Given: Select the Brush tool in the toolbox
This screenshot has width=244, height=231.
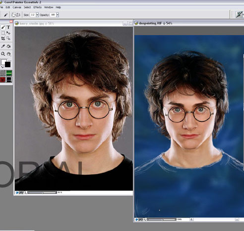Looking at the screenshot, I should (3, 27).
